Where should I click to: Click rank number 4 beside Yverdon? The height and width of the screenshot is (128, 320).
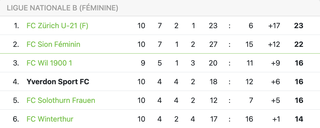pyautogui.click(x=16, y=82)
